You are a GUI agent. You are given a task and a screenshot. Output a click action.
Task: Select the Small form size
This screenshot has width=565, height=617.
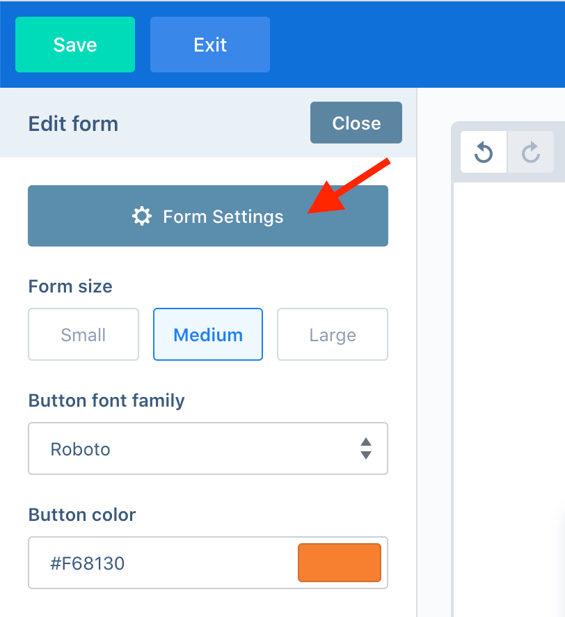83,334
